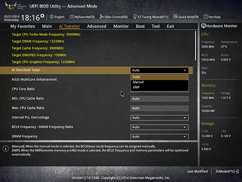Open the Advanced tab
Image resolution: width=242 pixels, height=182 pixels.
tap(97, 26)
